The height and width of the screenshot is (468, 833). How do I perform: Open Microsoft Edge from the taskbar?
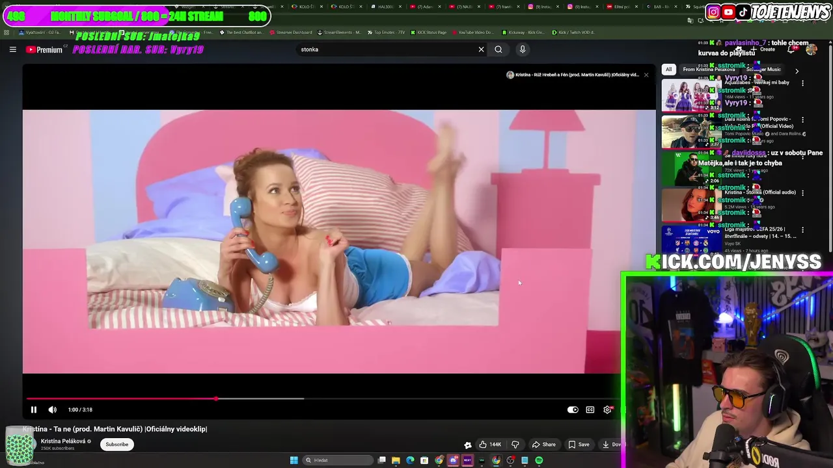[x=410, y=460]
